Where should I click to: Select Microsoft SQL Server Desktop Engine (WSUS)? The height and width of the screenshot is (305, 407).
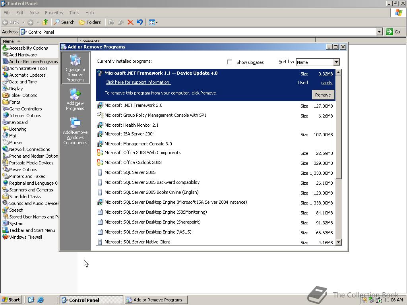coord(215,232)
